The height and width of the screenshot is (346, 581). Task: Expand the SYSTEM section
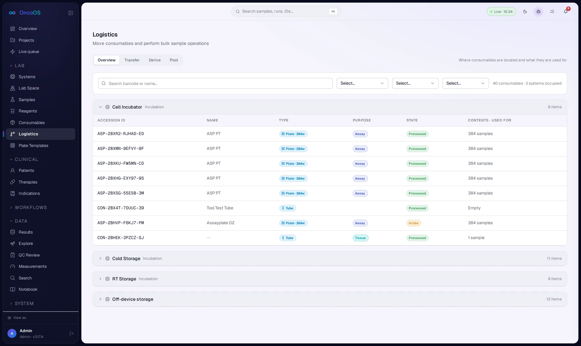tap(21, 303)
